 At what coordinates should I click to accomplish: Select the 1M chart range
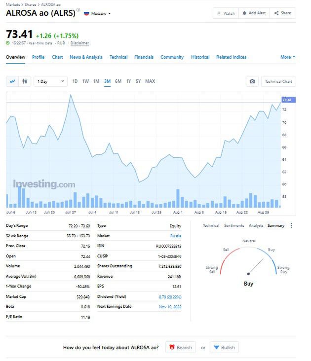(96, 81)
